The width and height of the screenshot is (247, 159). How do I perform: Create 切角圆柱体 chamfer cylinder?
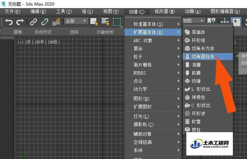(208, 57)
